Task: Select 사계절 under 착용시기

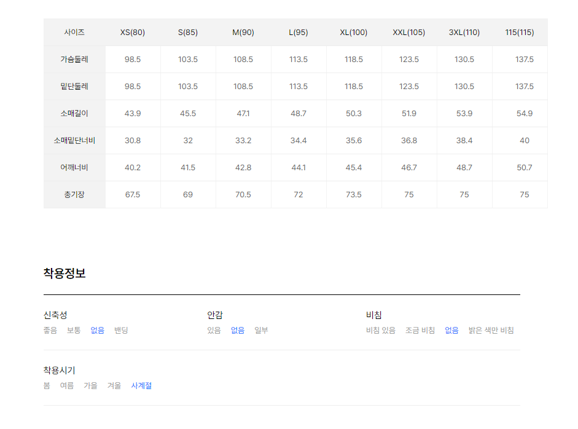Action: [141, 385]
